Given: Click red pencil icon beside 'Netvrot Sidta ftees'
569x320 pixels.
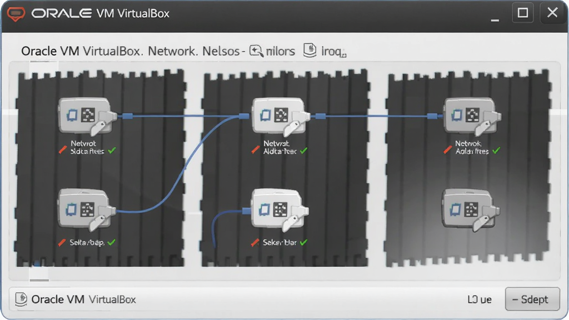Looking at the screenshot, I should point(63,149).
